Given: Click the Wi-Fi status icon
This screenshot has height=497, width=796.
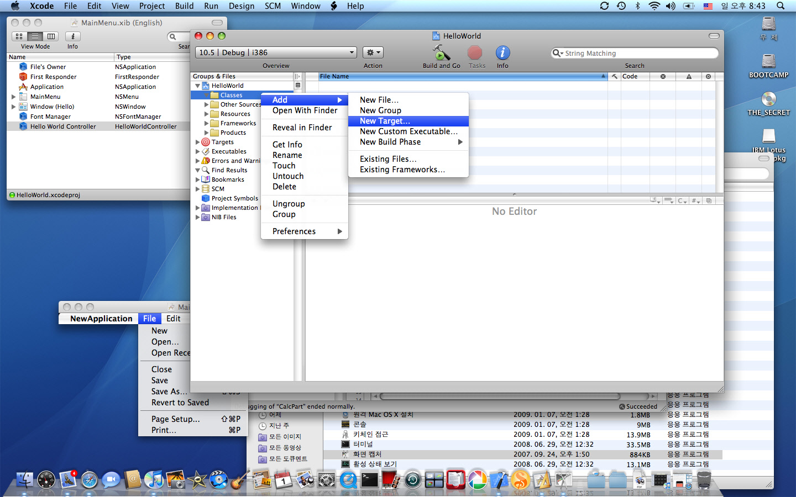Looking at the screenshot, I should coord(654,6).
